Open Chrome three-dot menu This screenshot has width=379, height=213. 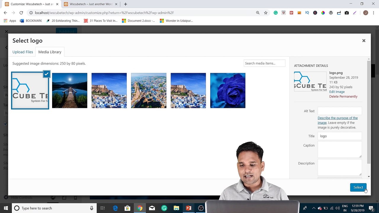click(373, 13)
